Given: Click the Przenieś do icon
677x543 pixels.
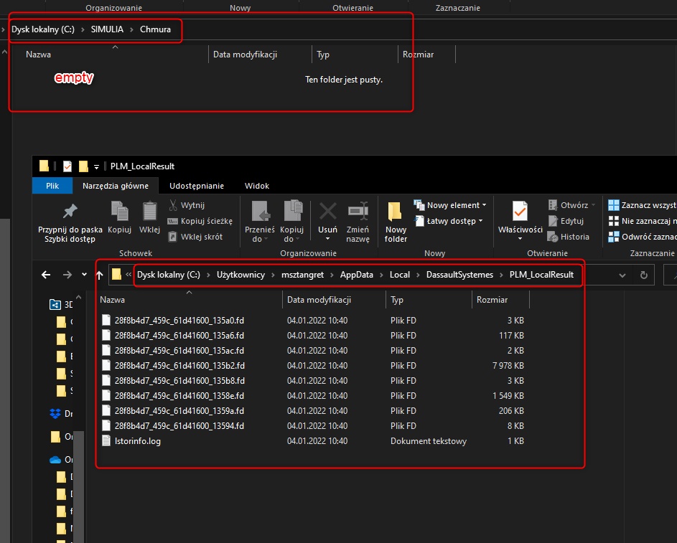Looking at the screenshot, I should (261, 211).
